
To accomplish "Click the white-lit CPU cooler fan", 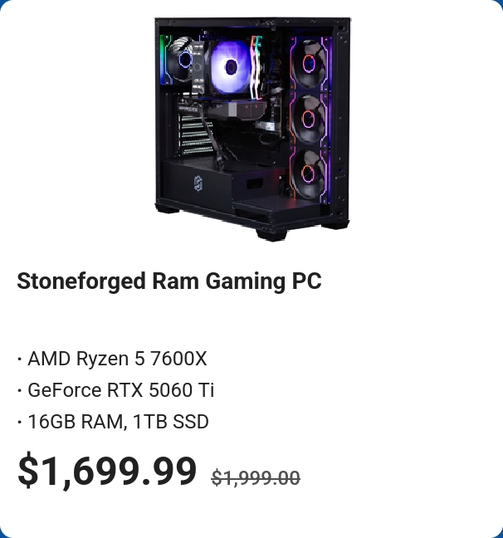I will [230, 66].
